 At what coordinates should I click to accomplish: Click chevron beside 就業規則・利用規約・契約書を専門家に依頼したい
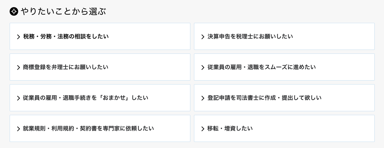19,129
